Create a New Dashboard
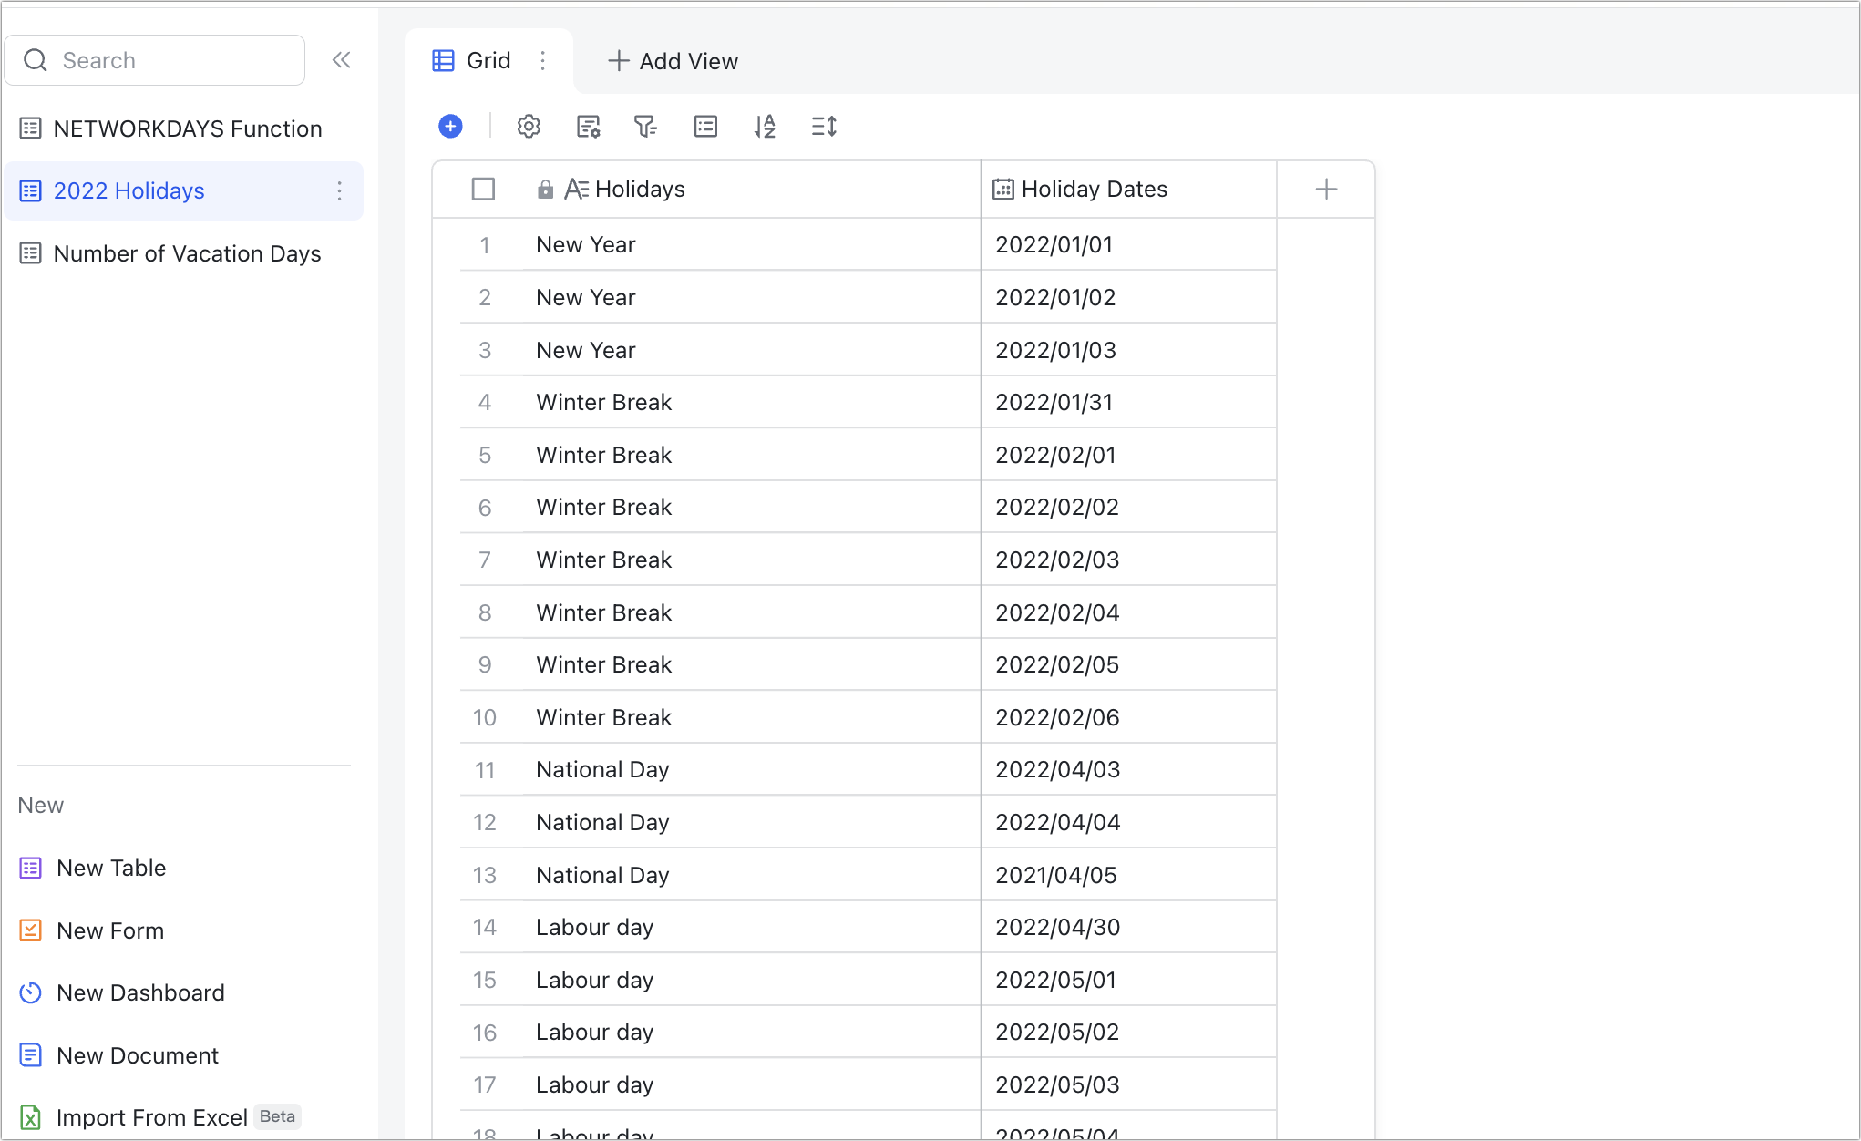The height and width of the screenshot is (1141, 1861). (x=140, y=992)
